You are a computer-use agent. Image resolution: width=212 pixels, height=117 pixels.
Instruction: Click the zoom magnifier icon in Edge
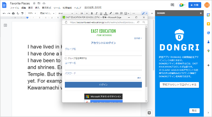[x=144, y=22]
